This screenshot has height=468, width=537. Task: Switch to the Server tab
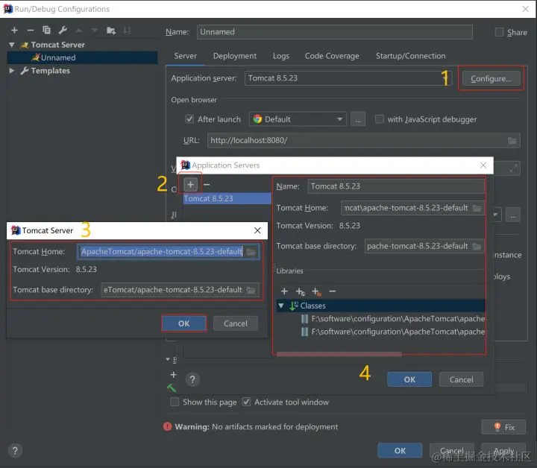185,56
